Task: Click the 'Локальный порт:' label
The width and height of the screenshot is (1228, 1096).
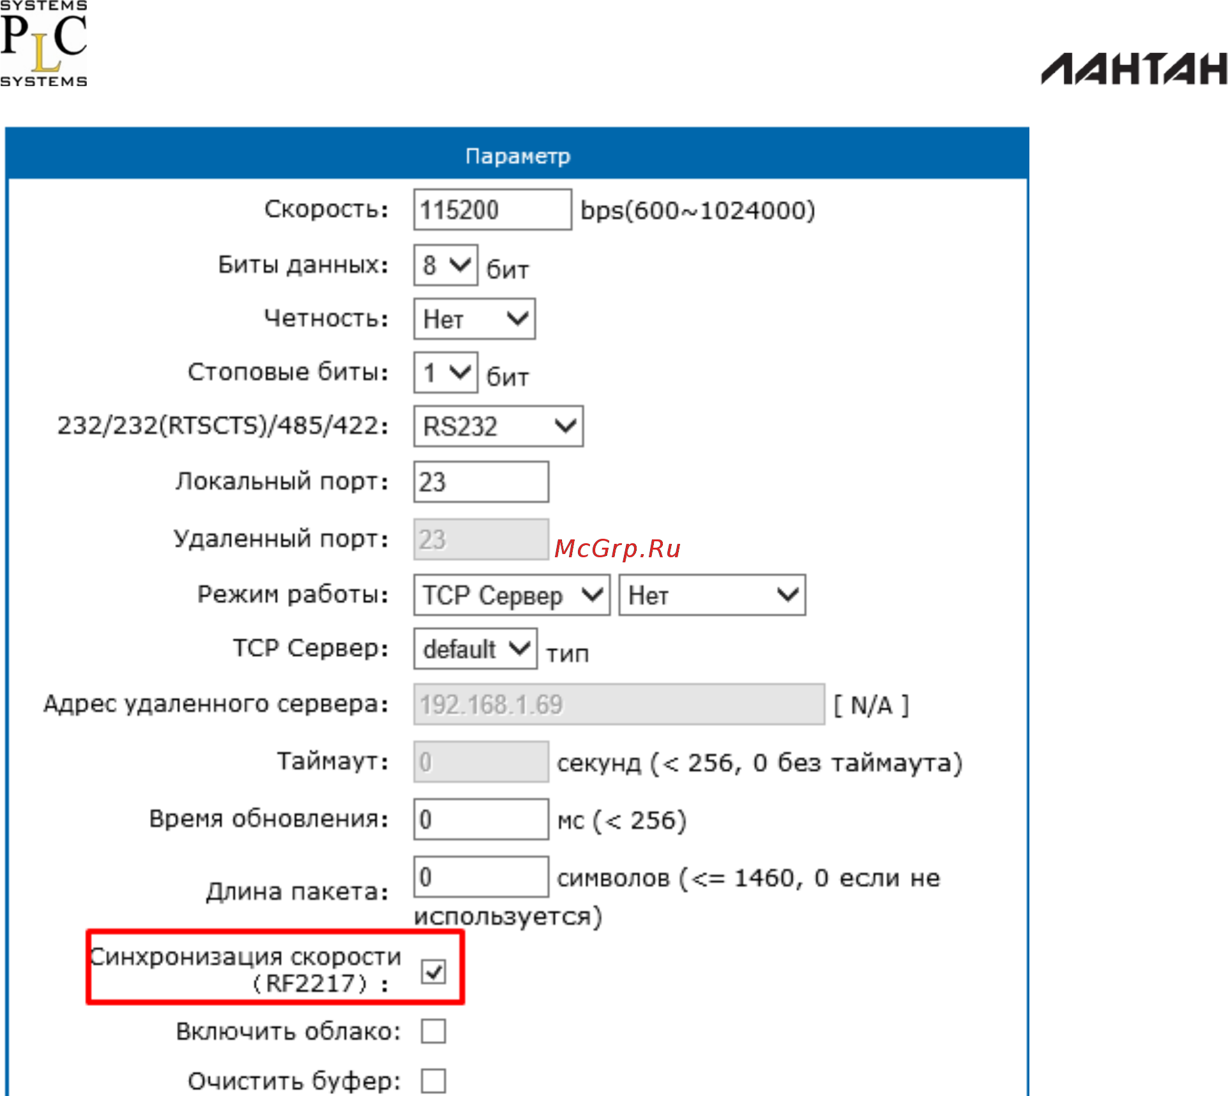Action: click(x=282, y=481)
